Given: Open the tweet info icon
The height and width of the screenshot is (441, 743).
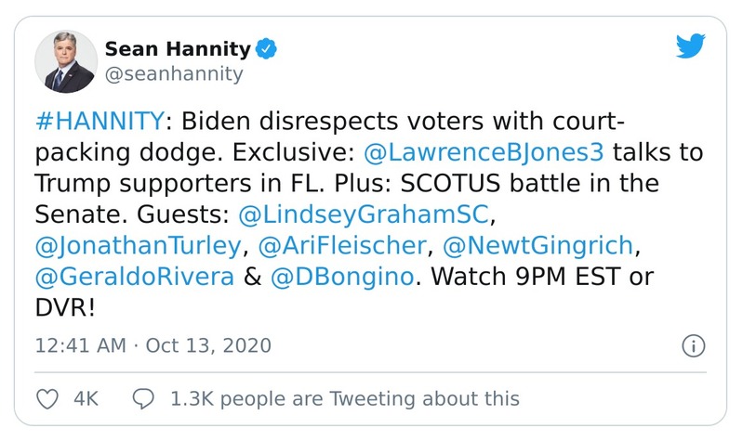Looking at the screenshot, I should pyautogui.click(x=693, y=346).
